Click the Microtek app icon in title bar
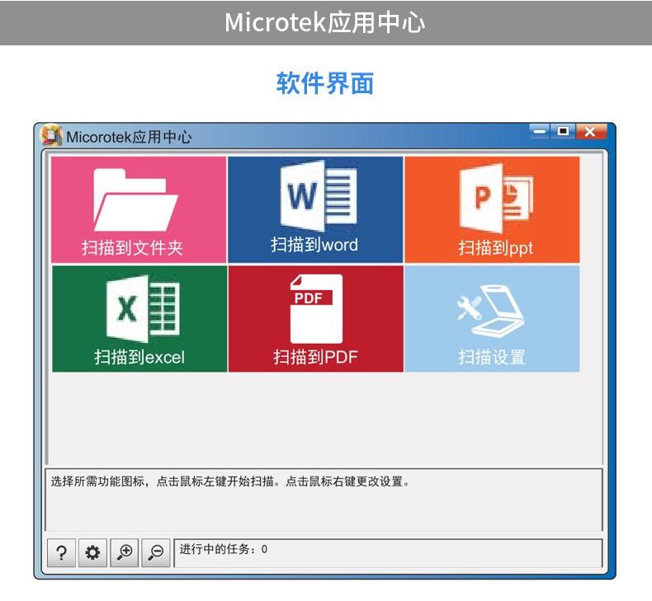Viewport: 652px width, 601px height. tap(51, 135)
